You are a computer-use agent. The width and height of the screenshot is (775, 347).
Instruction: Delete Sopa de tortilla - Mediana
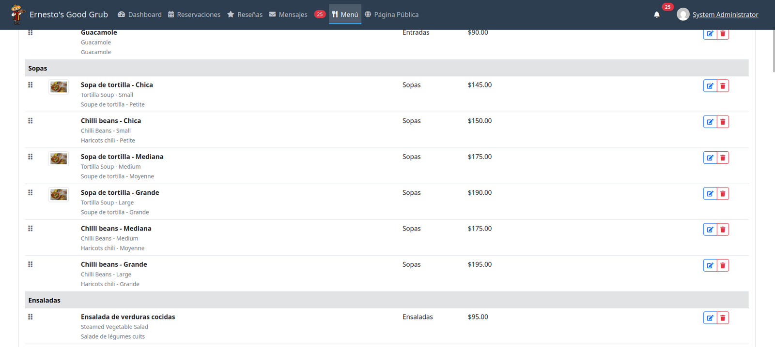723,158
